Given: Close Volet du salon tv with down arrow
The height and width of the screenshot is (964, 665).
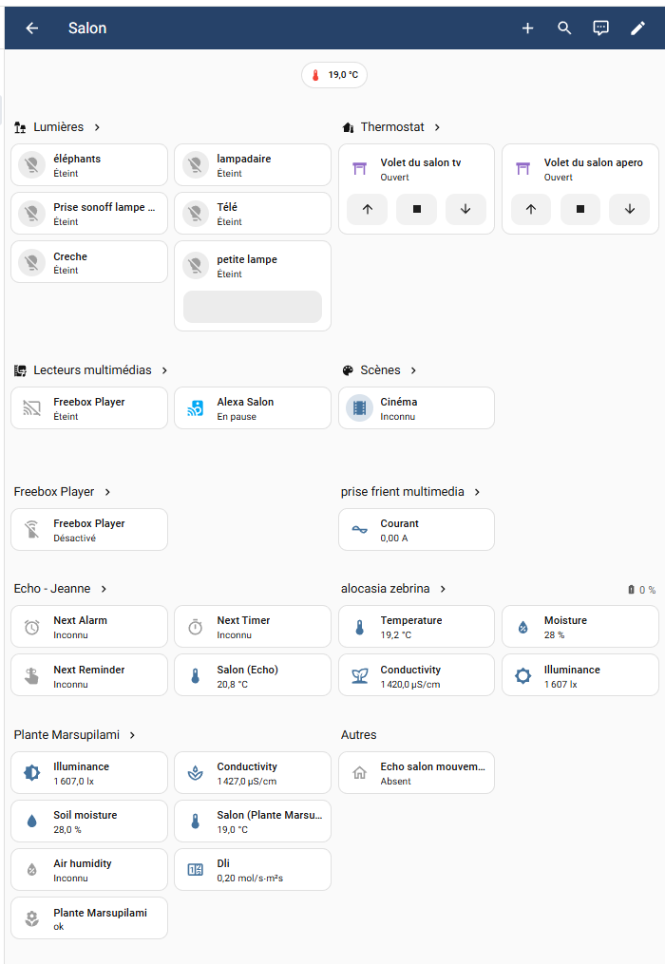Looking at the screenshot, I should (465, 209).
